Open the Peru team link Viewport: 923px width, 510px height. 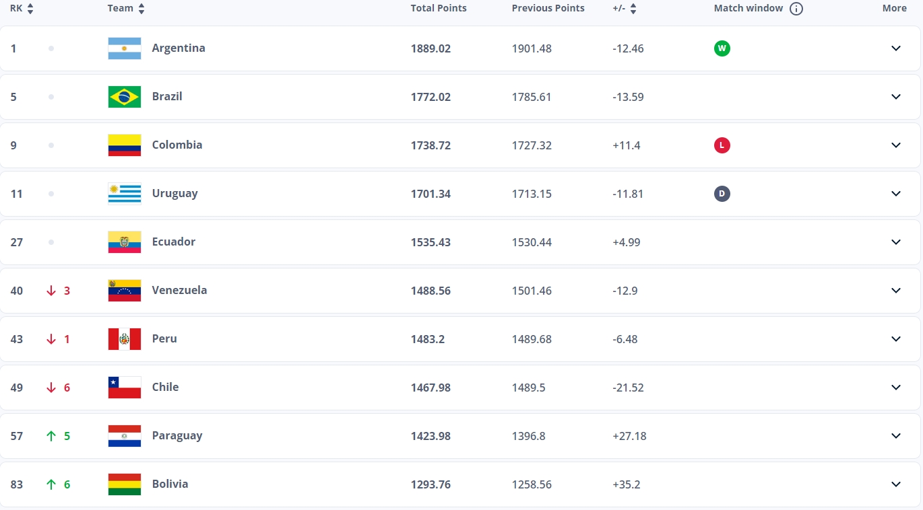tap(164, 338)
